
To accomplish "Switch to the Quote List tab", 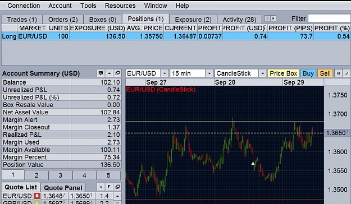I will click(x=21, y=187).
